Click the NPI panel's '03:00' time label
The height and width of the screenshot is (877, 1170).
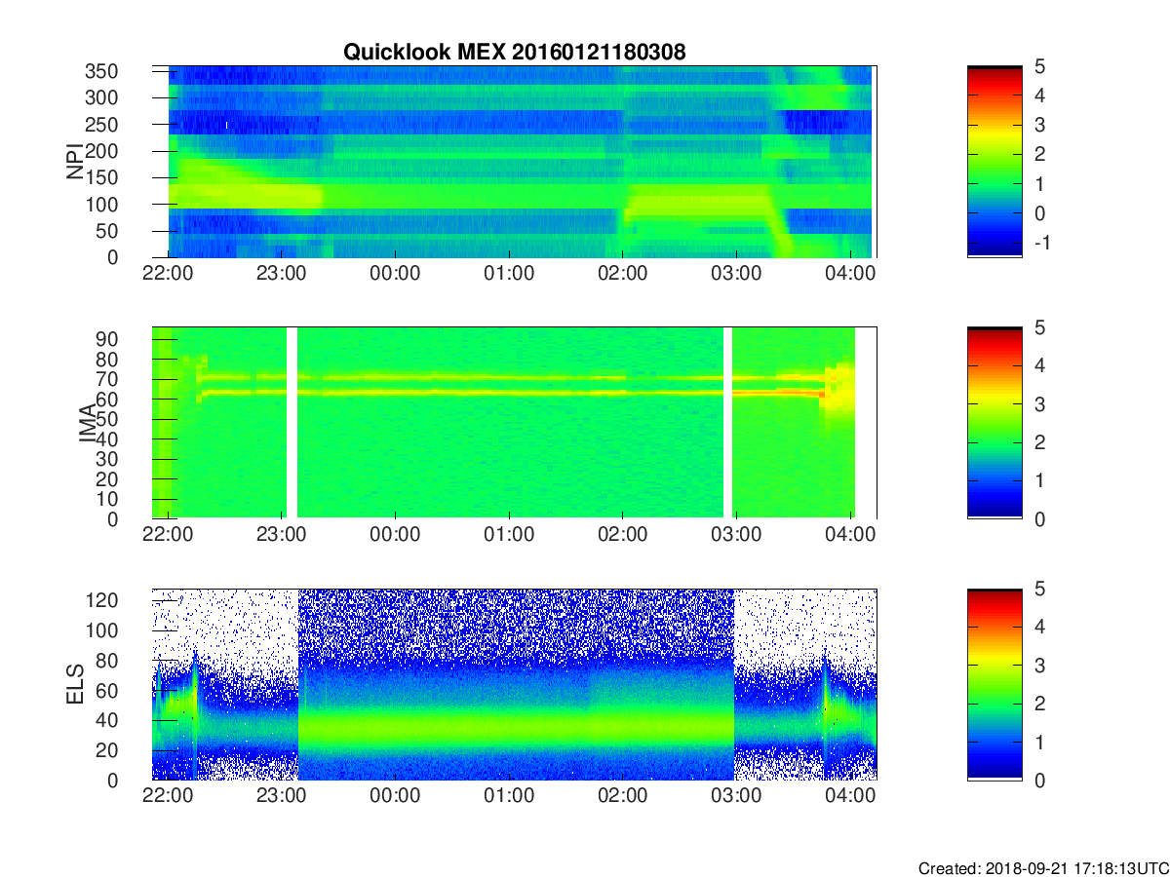tap(736, 274)
